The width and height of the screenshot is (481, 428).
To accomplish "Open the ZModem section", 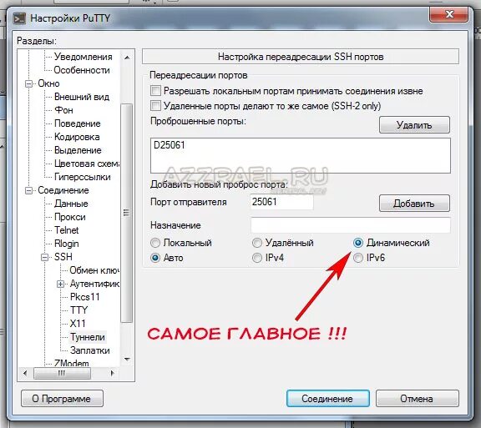I will pos(72,363).
